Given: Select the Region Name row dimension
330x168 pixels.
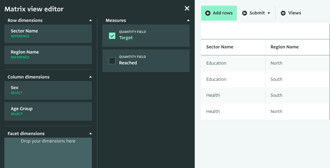Looking at the screenshot, I should 48,55.
